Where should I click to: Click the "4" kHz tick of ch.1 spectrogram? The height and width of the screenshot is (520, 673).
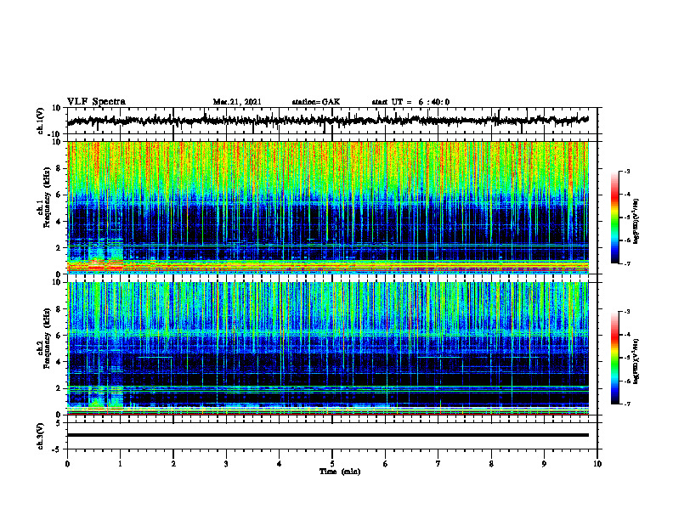[59, 222]
